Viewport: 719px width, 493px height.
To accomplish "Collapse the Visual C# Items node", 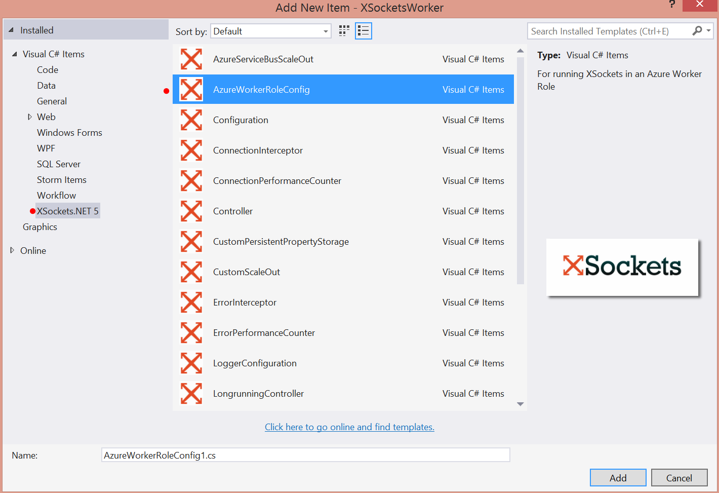I will (14, 54).
